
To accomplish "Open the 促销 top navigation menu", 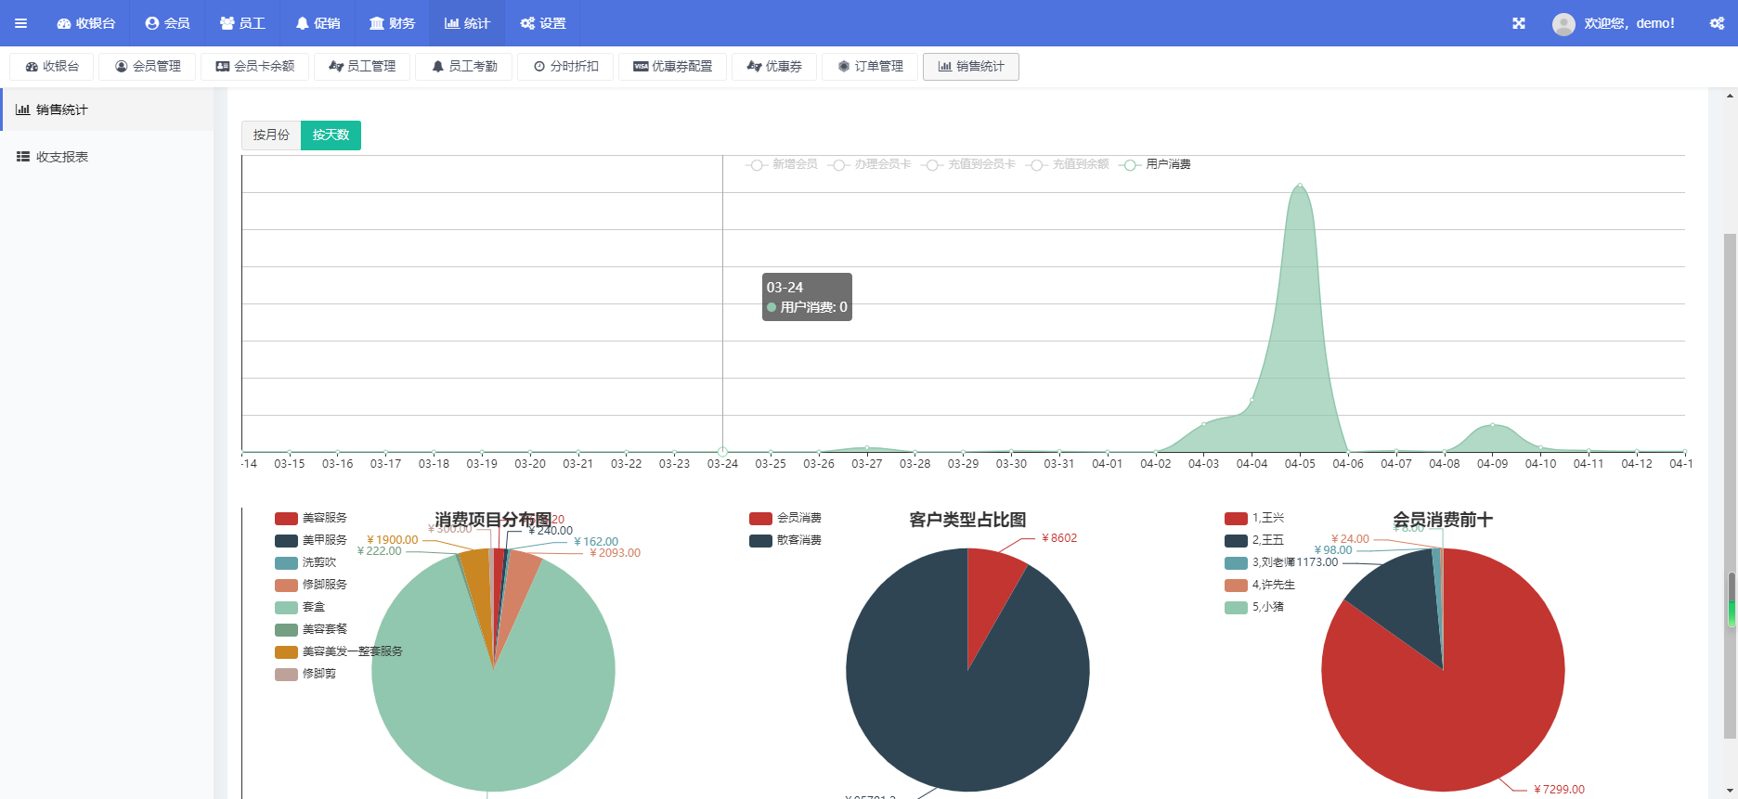I will tap(318, 23).
